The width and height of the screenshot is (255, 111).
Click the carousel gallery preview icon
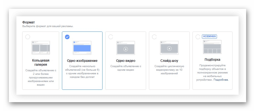click(x=41, y=48)
